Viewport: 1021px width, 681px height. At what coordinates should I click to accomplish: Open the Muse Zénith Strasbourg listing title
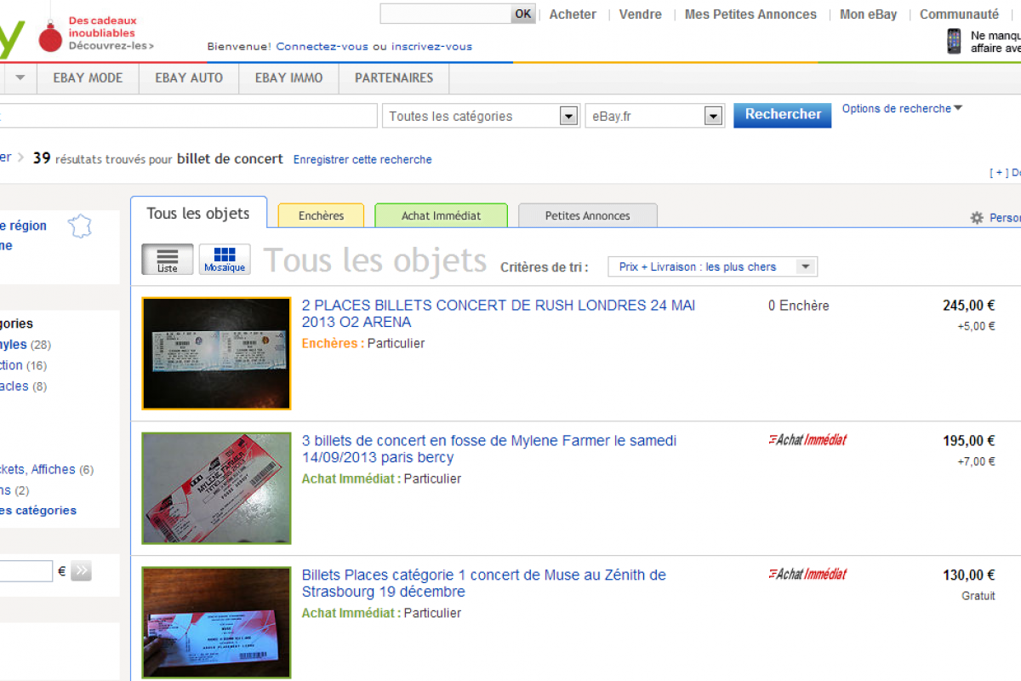(484, 583)
